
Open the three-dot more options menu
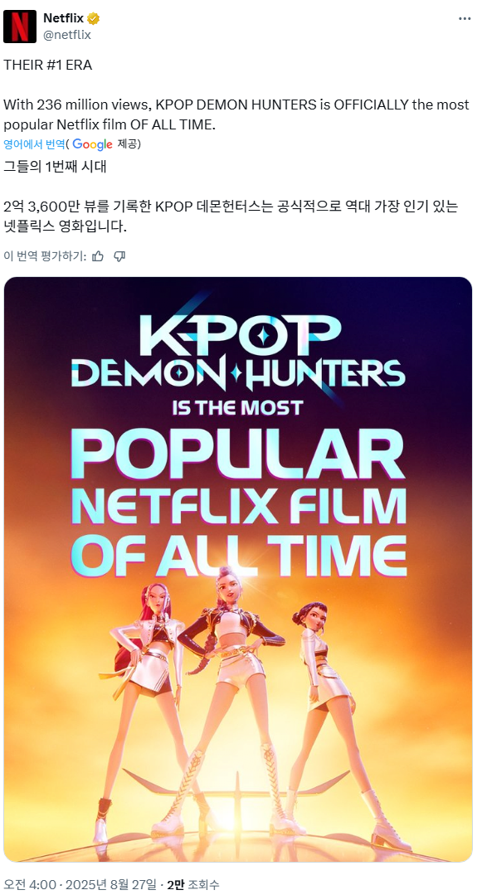pyautogui.click(x=465, y=19)
